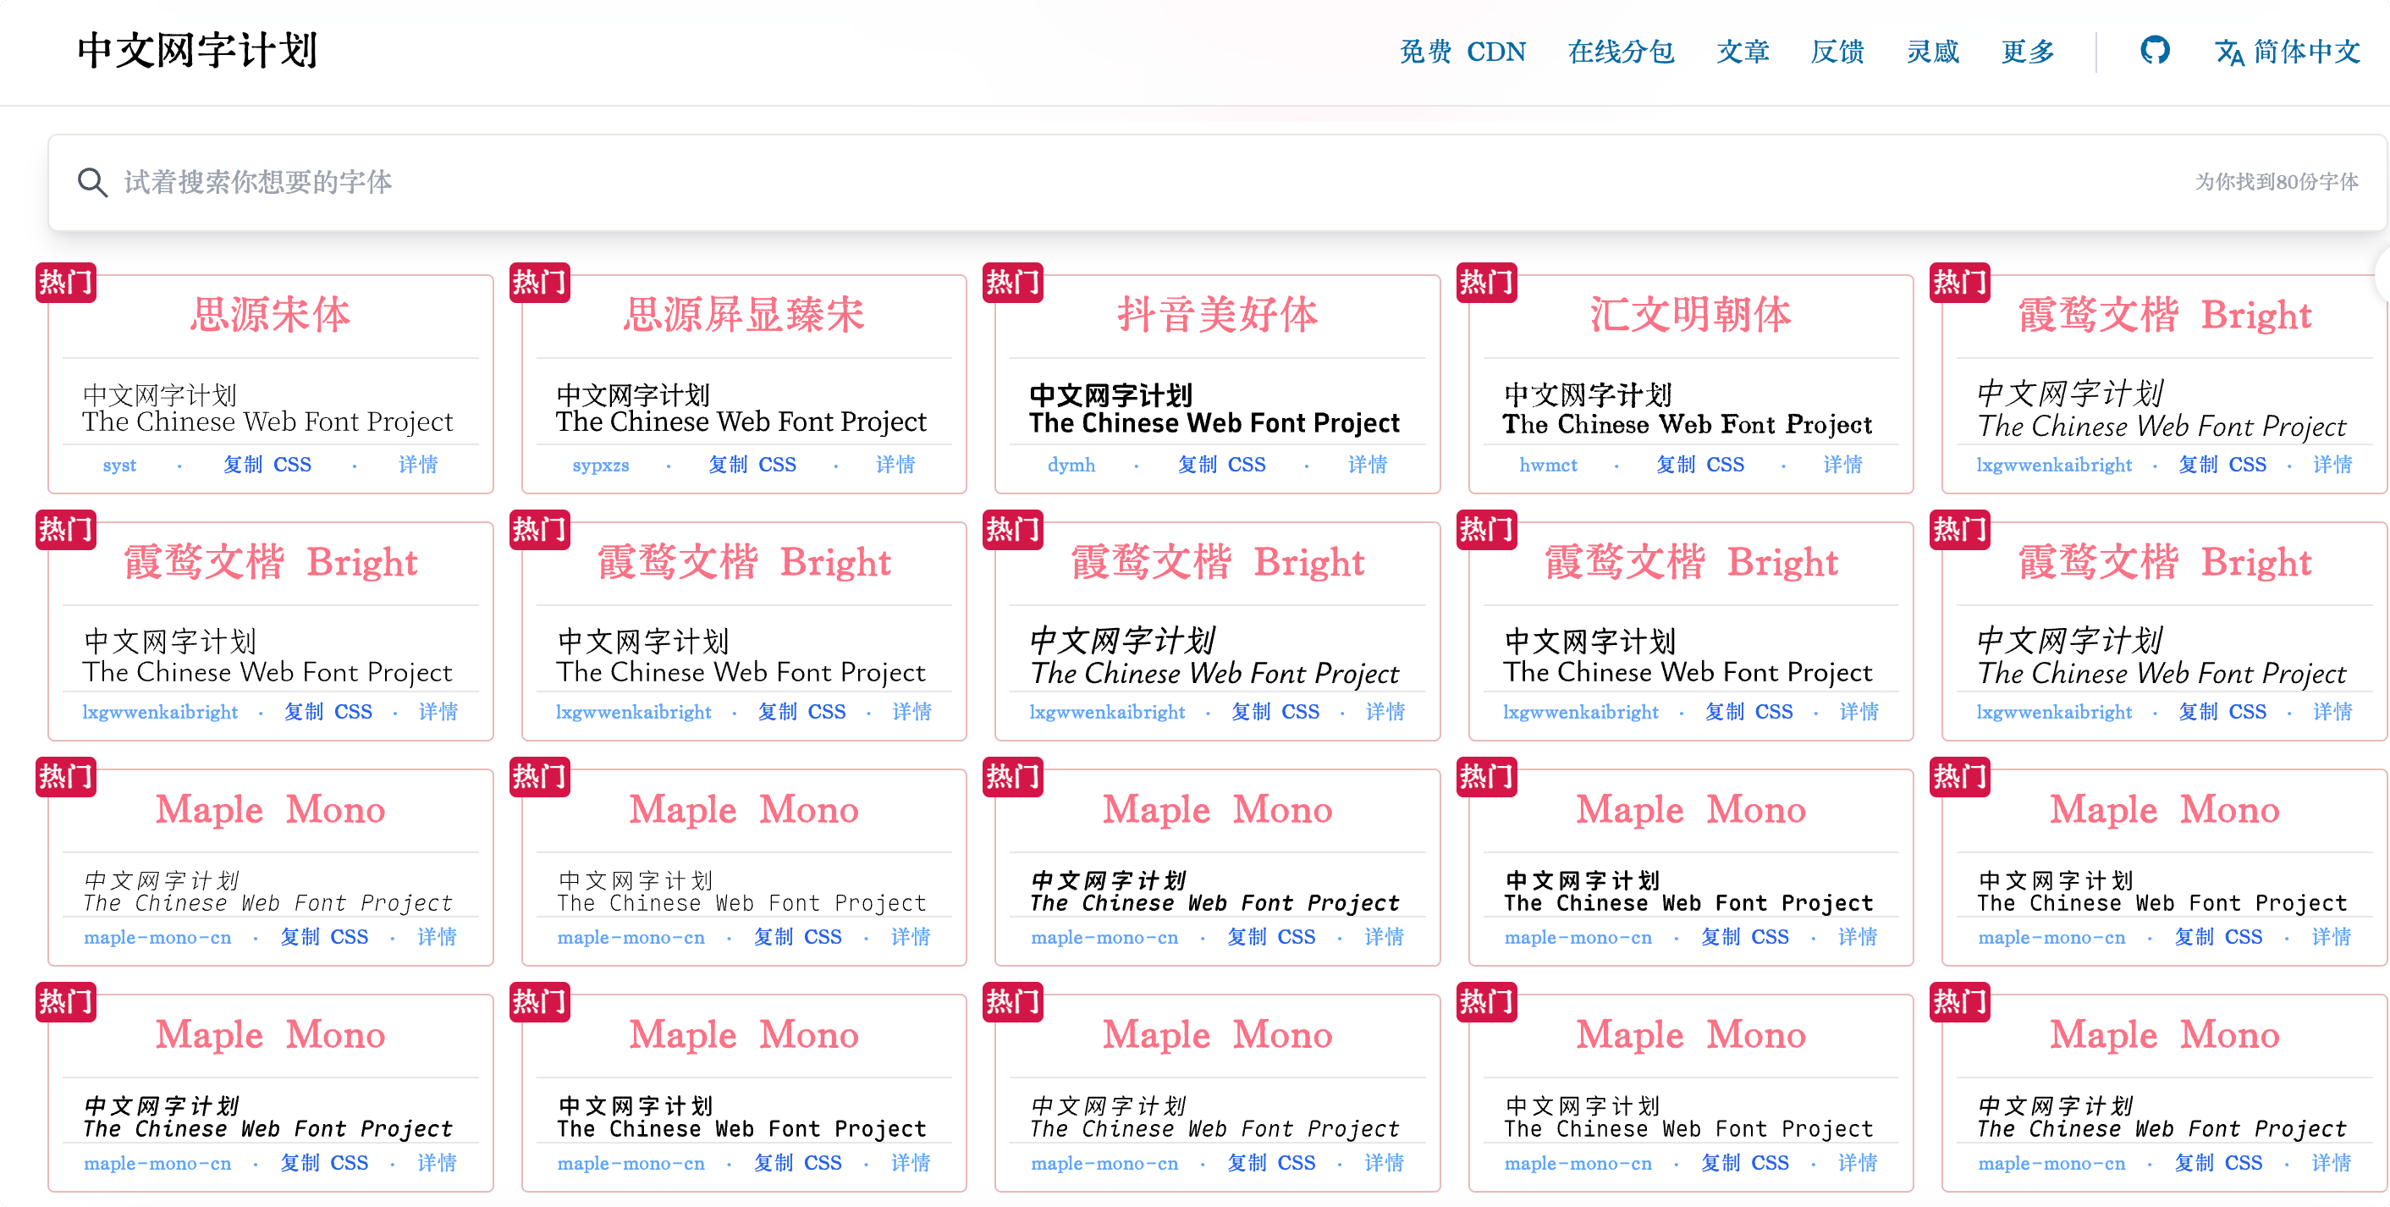Click the translate language icon
The width and height of the screenshot is (2390, 1207).
click(2228, 52)
